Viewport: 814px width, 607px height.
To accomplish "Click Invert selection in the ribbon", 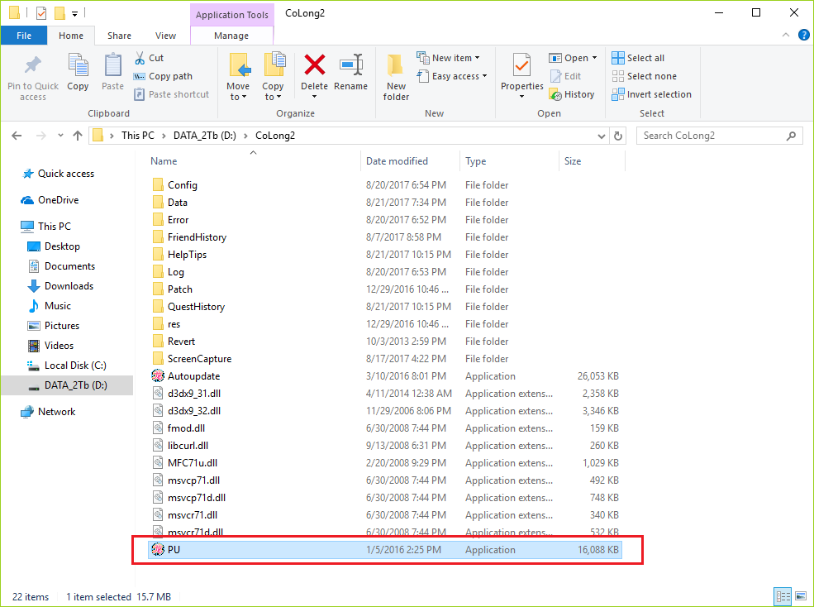I will 651,94.
